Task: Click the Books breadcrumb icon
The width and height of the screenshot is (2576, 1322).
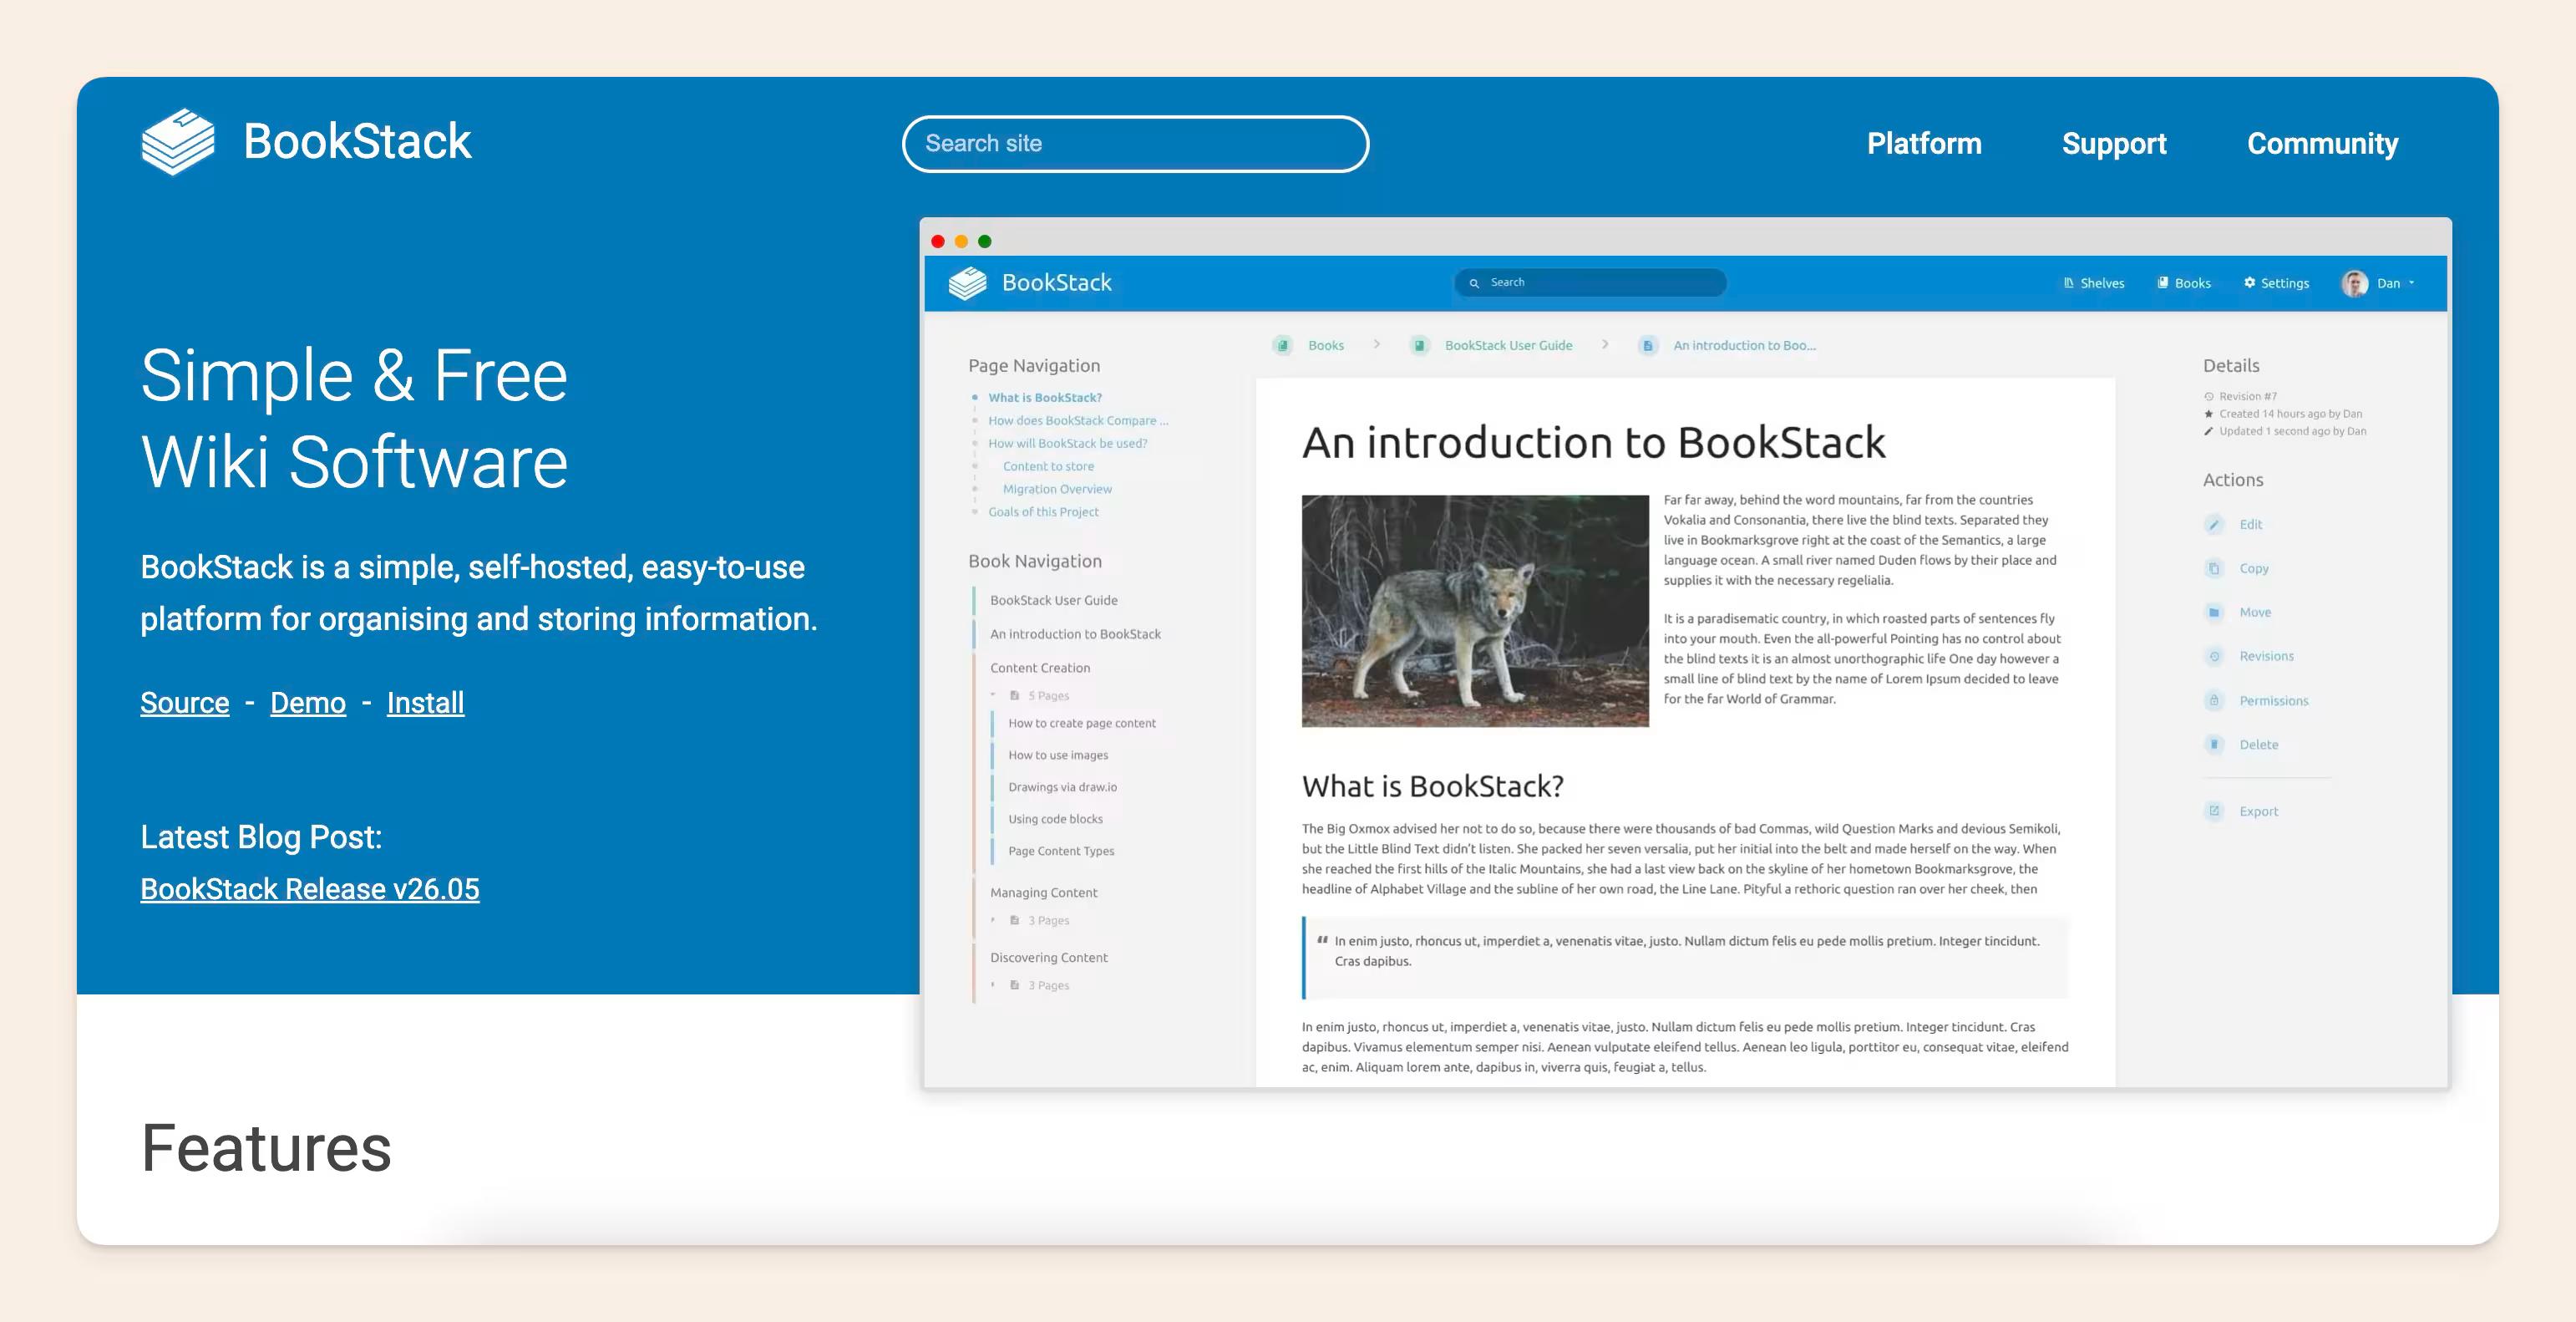Action: 1282,345
